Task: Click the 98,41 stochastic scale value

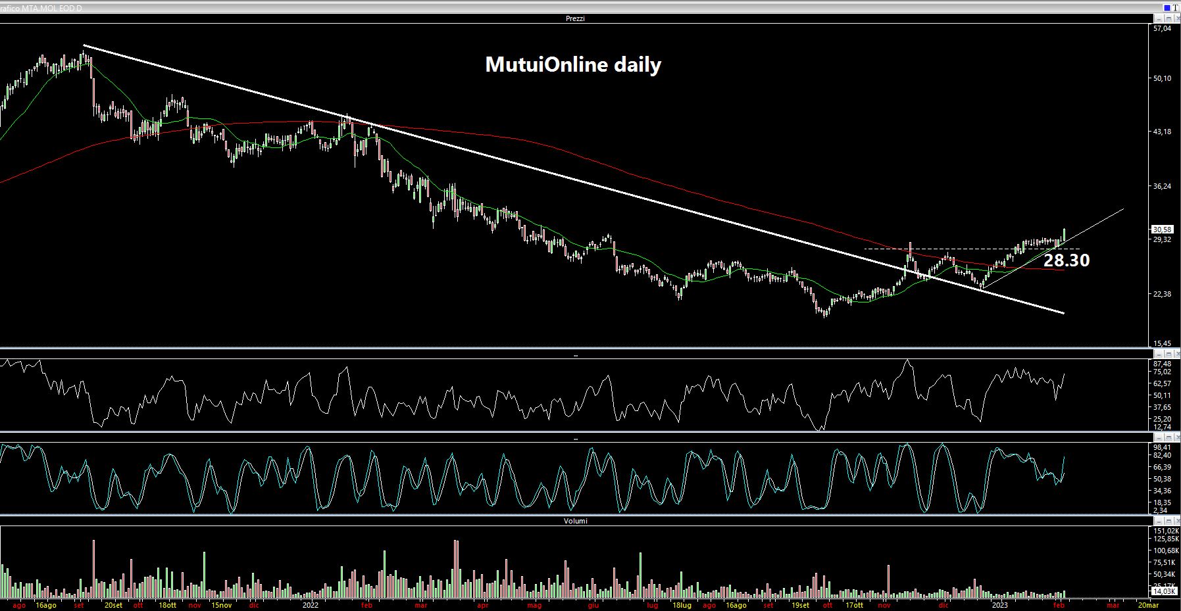Action: click(x=1162, y=447)
